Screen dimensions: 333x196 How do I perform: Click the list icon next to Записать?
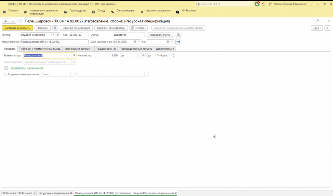55,28
